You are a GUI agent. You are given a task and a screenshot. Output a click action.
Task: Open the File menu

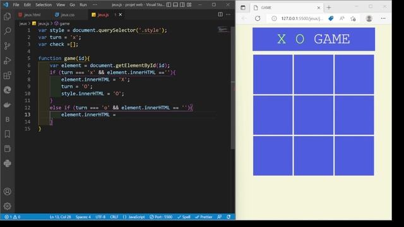pos(16,4)
